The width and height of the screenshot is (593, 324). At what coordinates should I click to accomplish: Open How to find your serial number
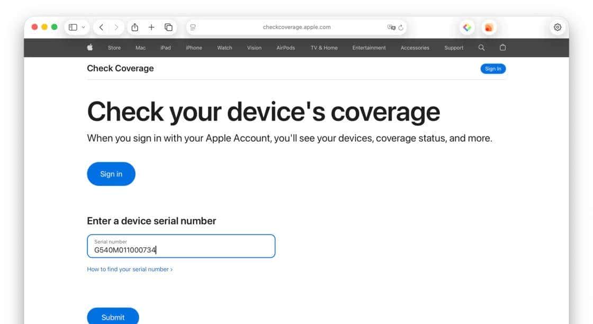pos(130,269)
